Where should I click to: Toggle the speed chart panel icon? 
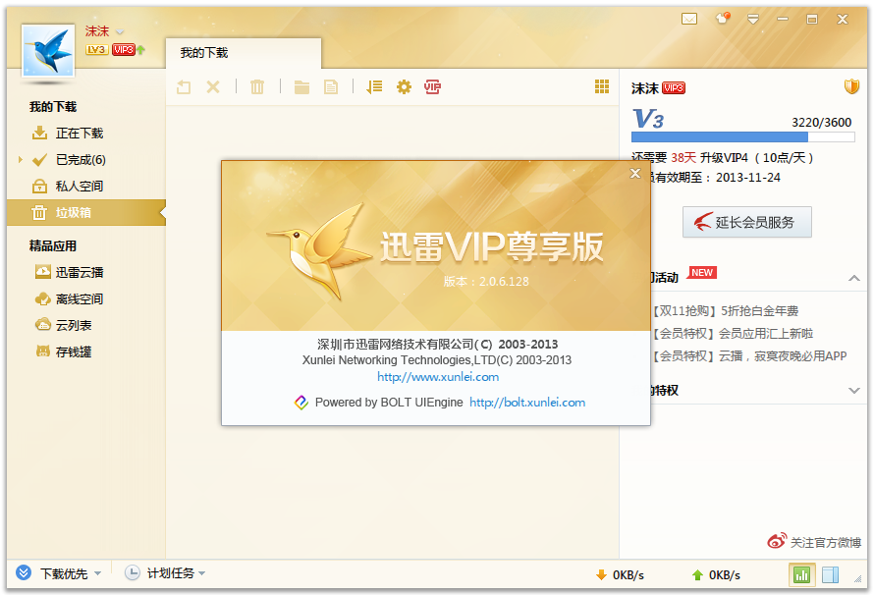coord(802,575)
